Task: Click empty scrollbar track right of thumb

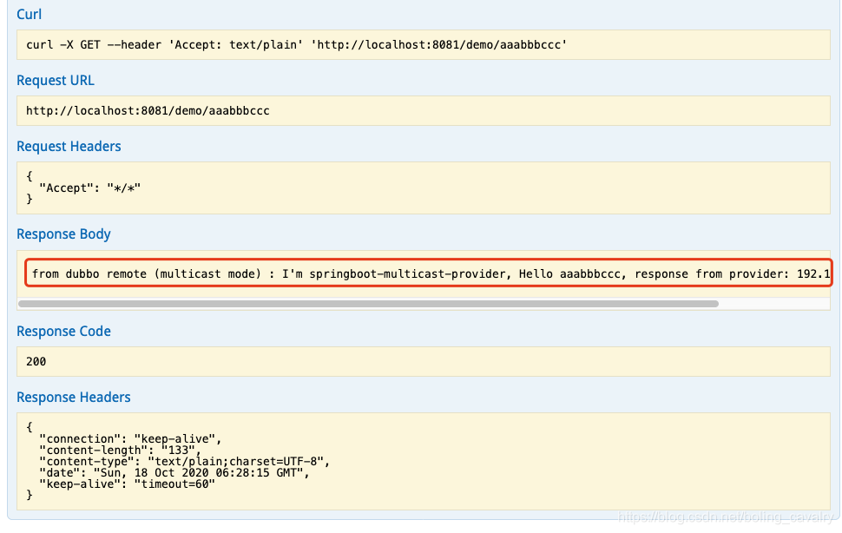Action: click(x=774, y=304)
